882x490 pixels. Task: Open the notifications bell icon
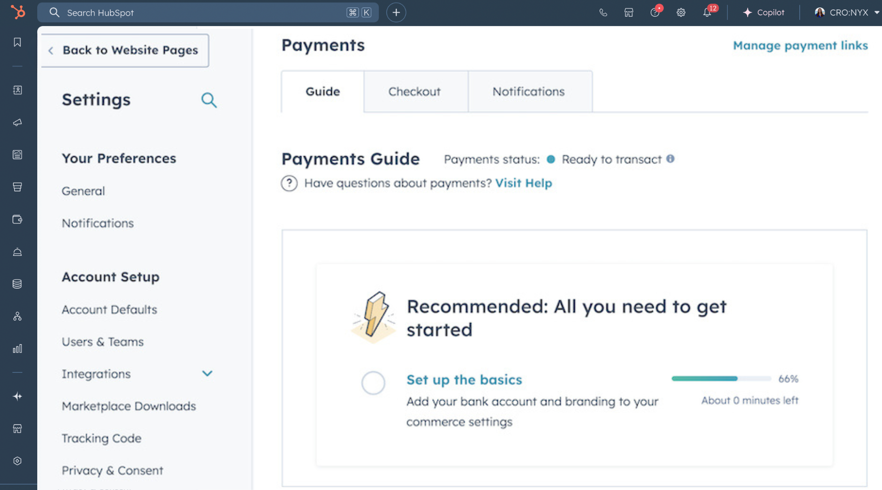[x=707, y=13]
